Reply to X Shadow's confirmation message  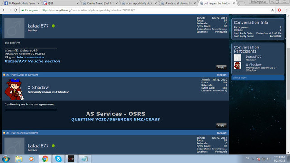(x=221, y=125)
